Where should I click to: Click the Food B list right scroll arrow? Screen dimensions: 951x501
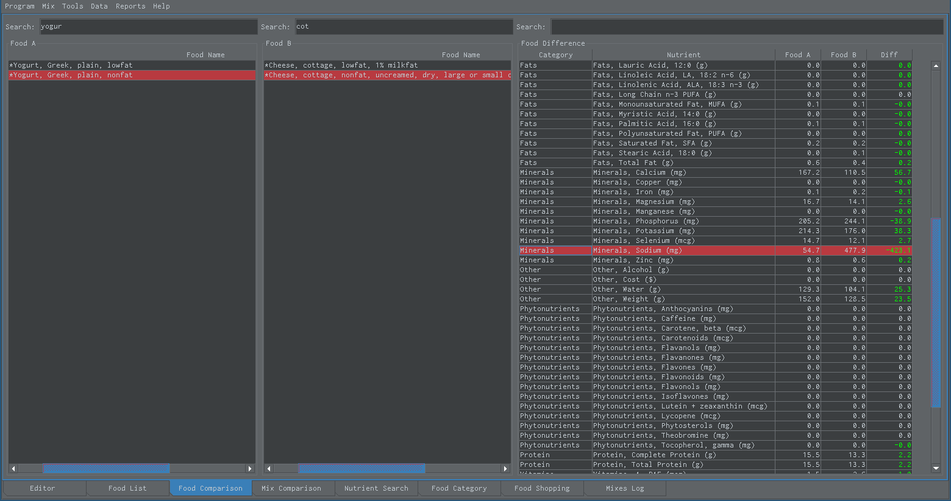point(505,469)
